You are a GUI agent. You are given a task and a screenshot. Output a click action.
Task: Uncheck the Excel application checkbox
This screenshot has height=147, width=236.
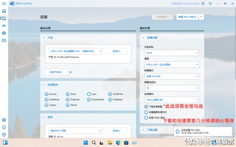point(68,94)
